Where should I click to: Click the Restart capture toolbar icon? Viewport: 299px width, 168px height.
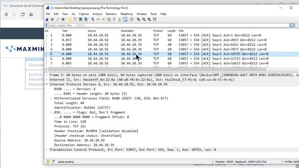(57, 20)
